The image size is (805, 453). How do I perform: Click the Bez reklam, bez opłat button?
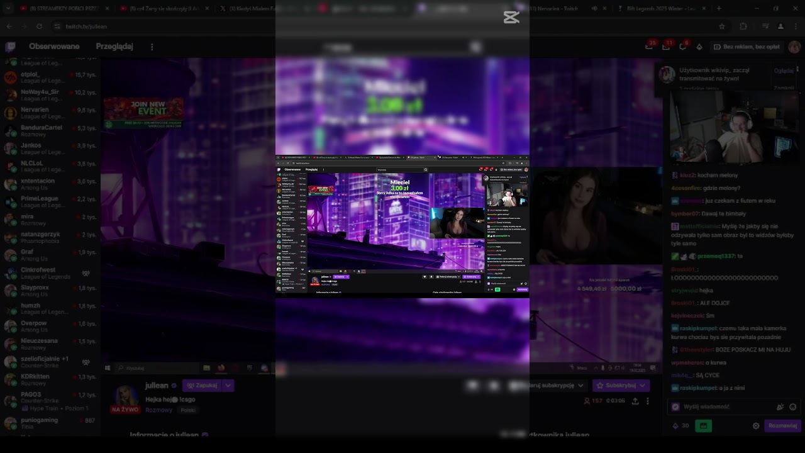click(x=746, y=47)
